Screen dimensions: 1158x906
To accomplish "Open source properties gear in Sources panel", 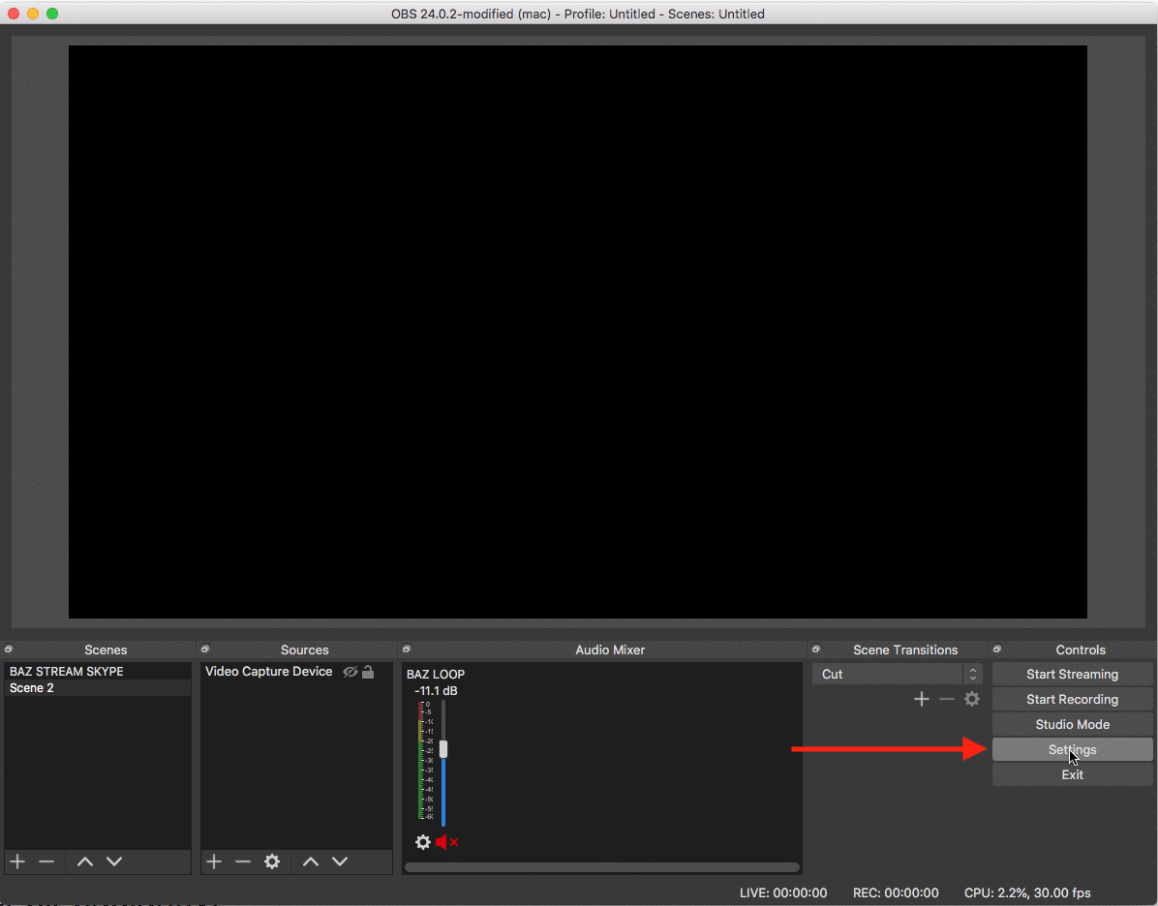I will (272, 861).
